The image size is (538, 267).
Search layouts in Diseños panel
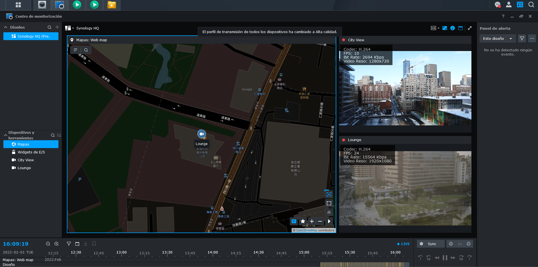click(49, 27)
